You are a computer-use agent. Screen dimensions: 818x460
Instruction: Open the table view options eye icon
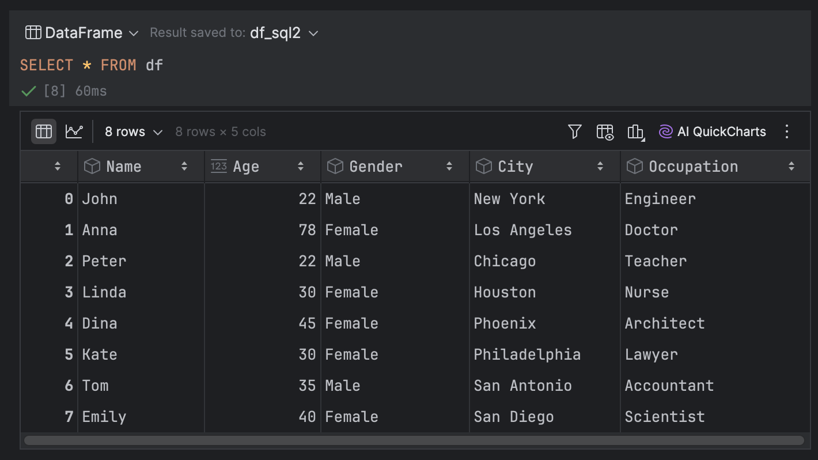point(605,132)
